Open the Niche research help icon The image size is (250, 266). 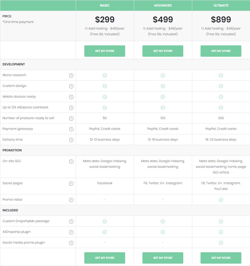coord(71,76)
